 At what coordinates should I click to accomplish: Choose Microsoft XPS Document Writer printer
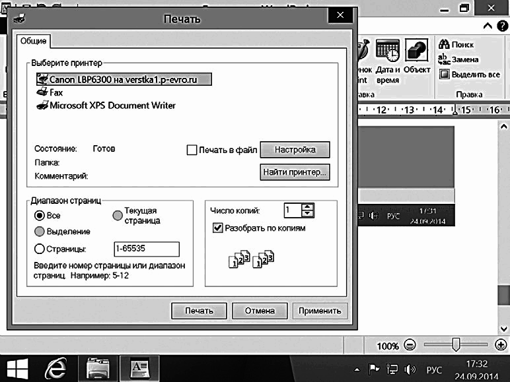coord(106,106)
